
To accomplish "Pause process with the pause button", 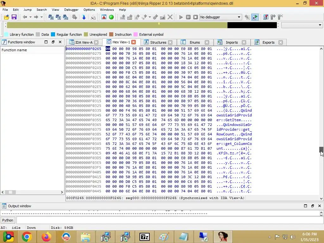I will coord(188,17).
